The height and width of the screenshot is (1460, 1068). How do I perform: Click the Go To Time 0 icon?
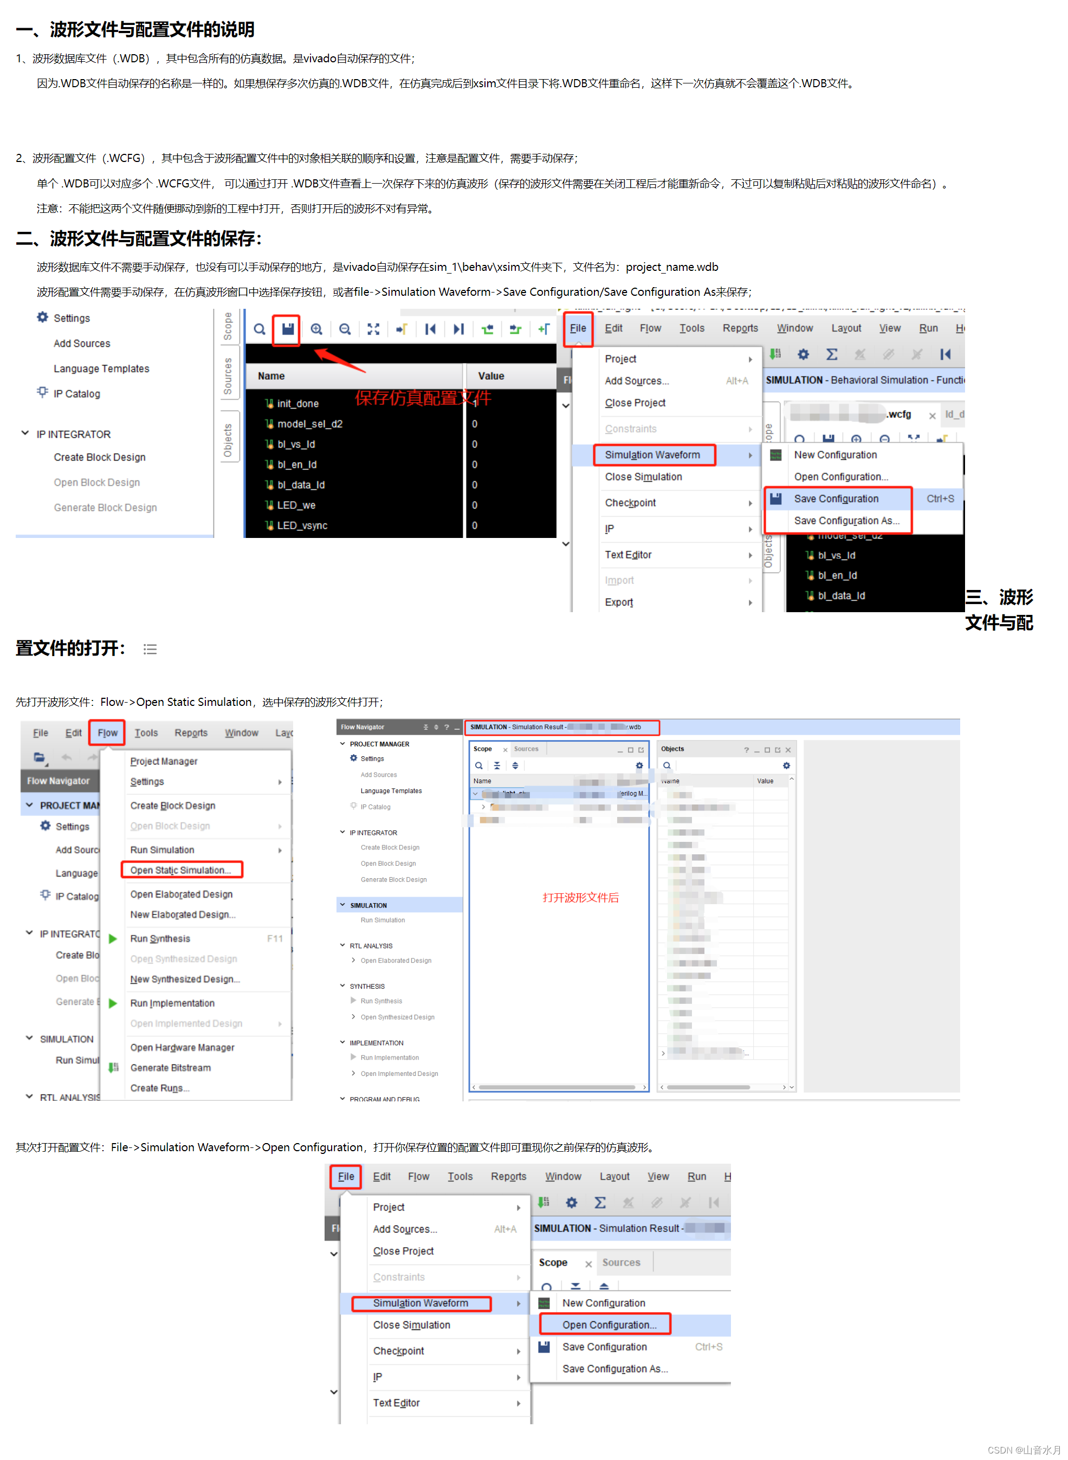tap(430, 329)
